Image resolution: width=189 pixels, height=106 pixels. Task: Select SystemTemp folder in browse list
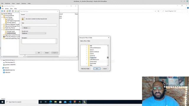click(93, 62)
